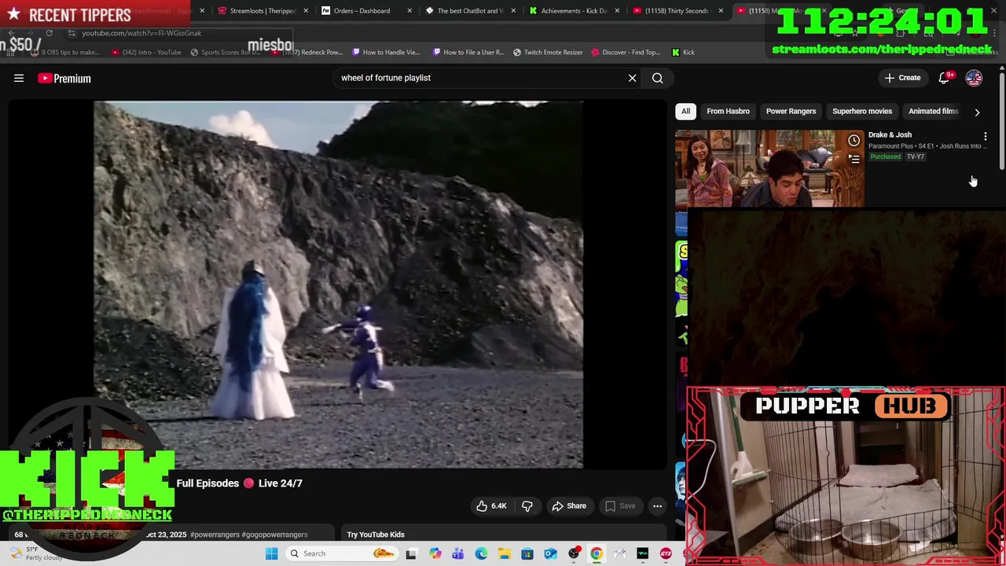Viewport: 1006px width, 566px height.
Task: Open the How to File a User R... bookmark
Action: point(467,52)
